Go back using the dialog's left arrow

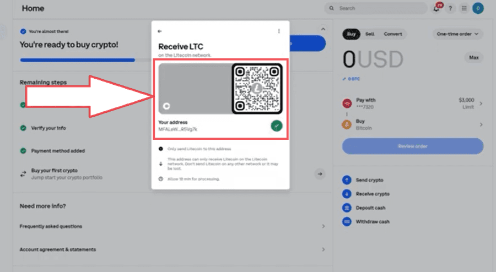click(x=160, y=31)
